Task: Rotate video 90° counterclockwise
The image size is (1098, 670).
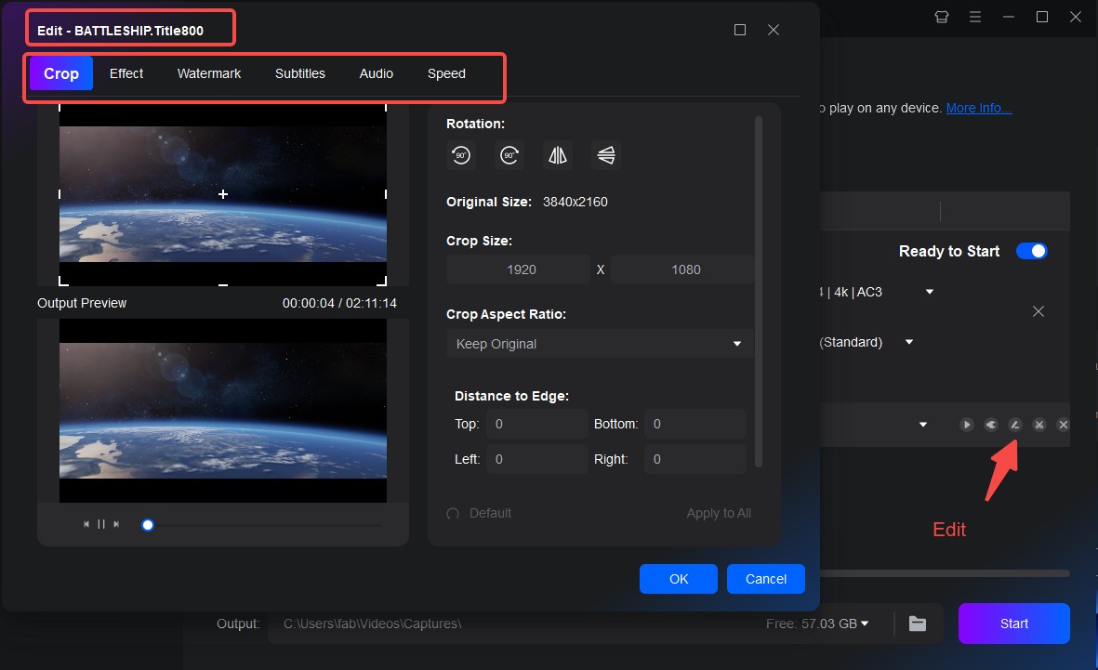Action: coord(461,155)
